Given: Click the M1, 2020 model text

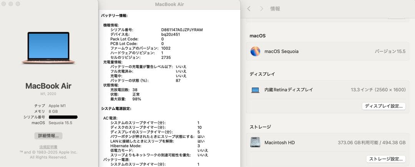Looking at the screenshot, I should 48,94.
